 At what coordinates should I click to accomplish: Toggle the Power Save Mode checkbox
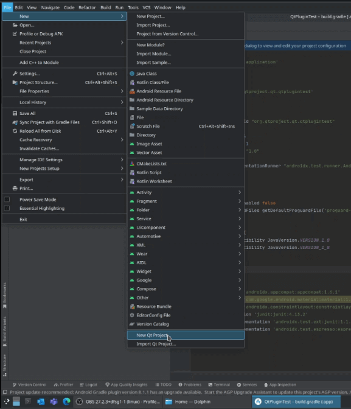coord(7,200)
